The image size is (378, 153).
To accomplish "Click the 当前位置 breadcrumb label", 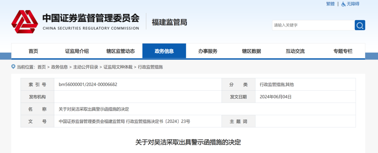I will point(26,67).
